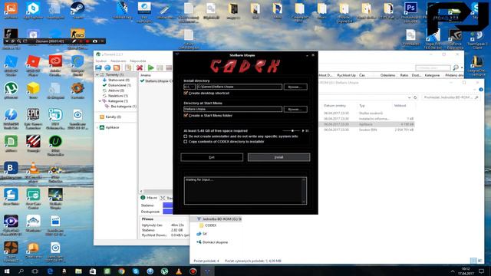Screen dimensions: 491x276
Task: Click uTorrent search magnifier icon
Action: coord(456,67)
